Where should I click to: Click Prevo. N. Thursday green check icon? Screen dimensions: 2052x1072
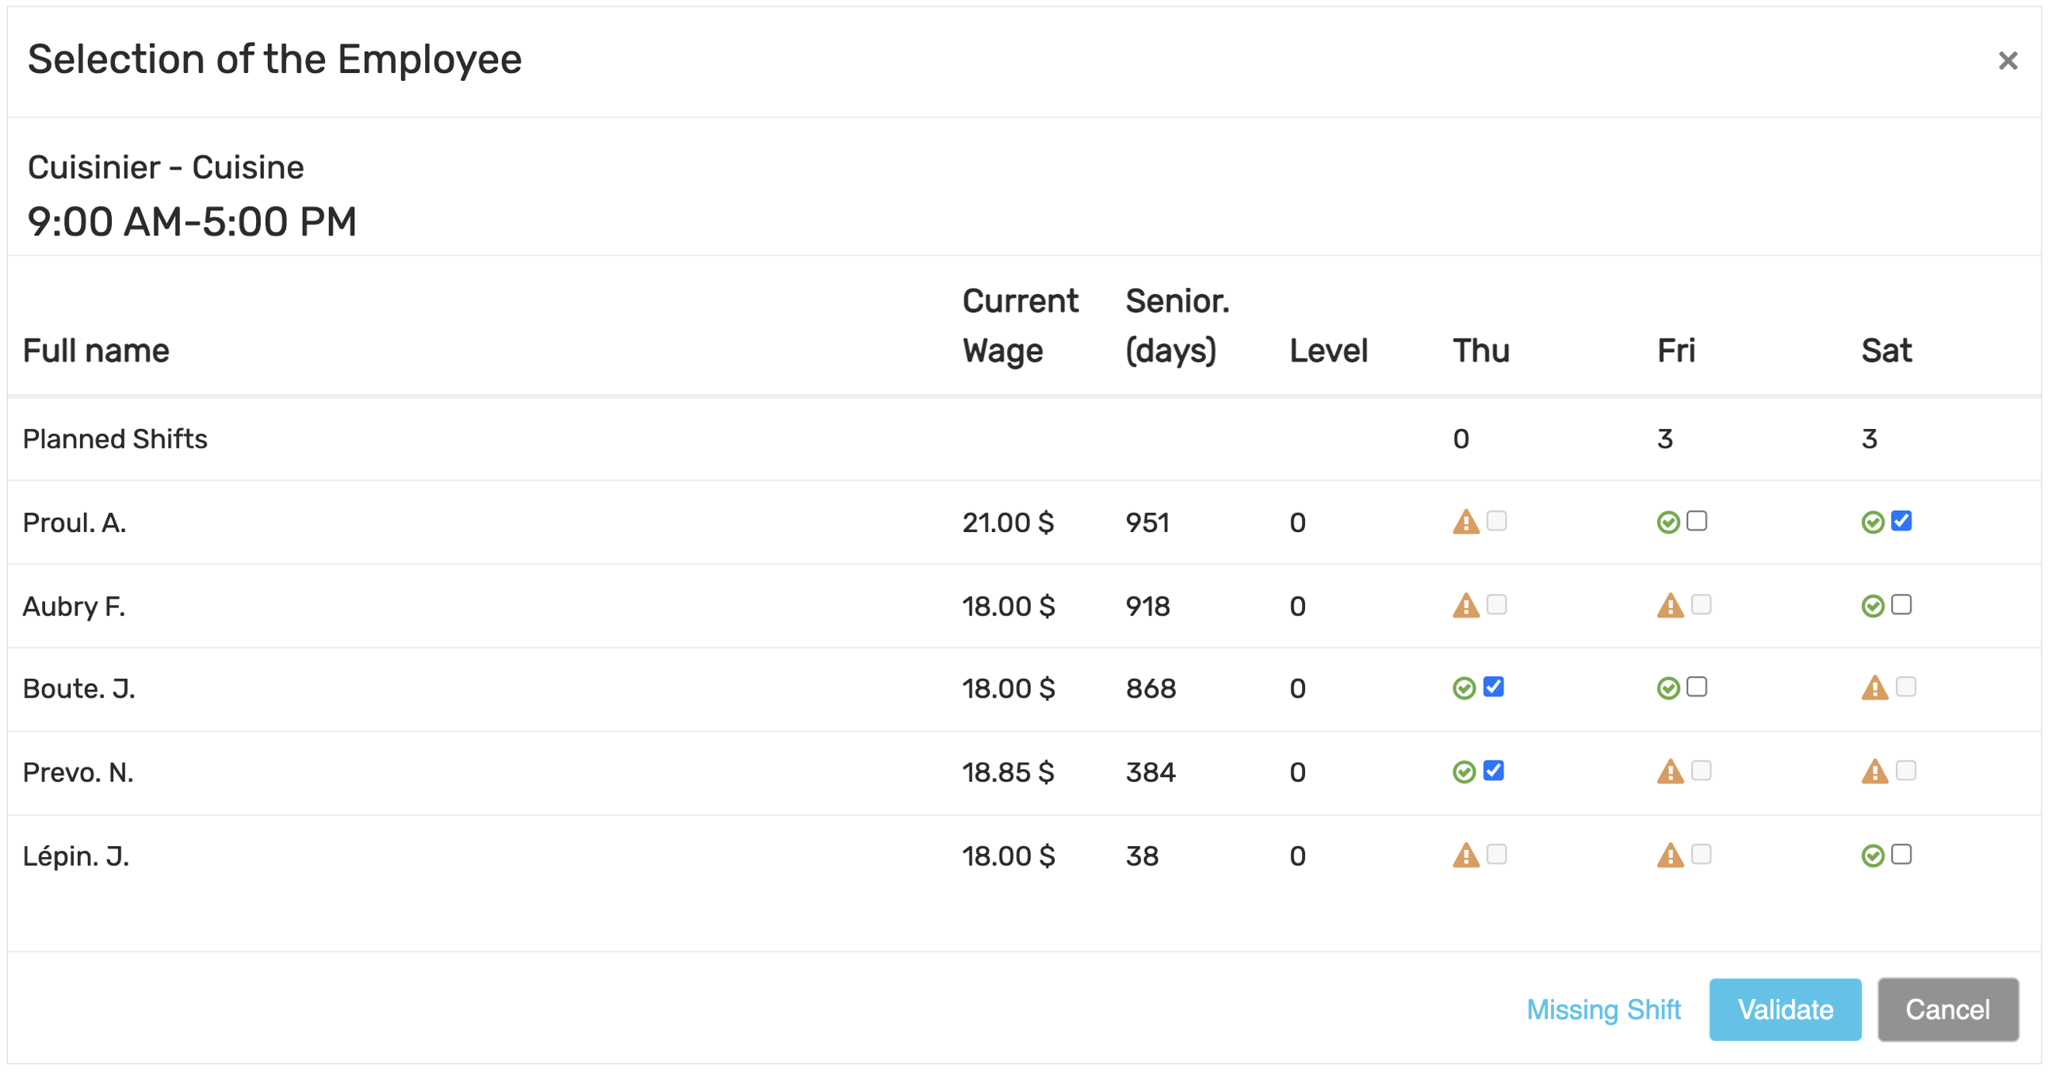point(1464,771)
